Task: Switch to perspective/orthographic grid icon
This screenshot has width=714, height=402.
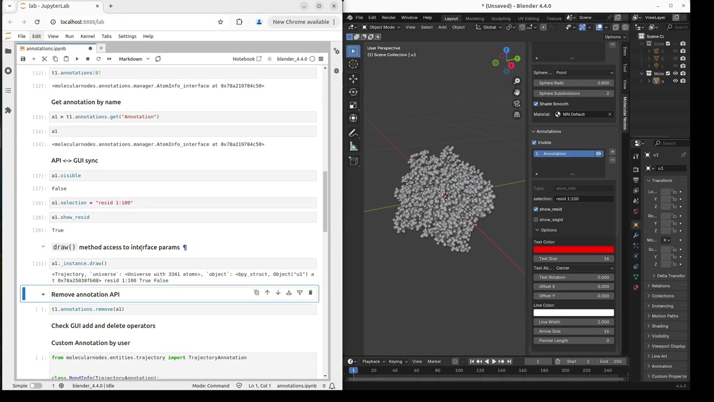Action: (517, 114)
